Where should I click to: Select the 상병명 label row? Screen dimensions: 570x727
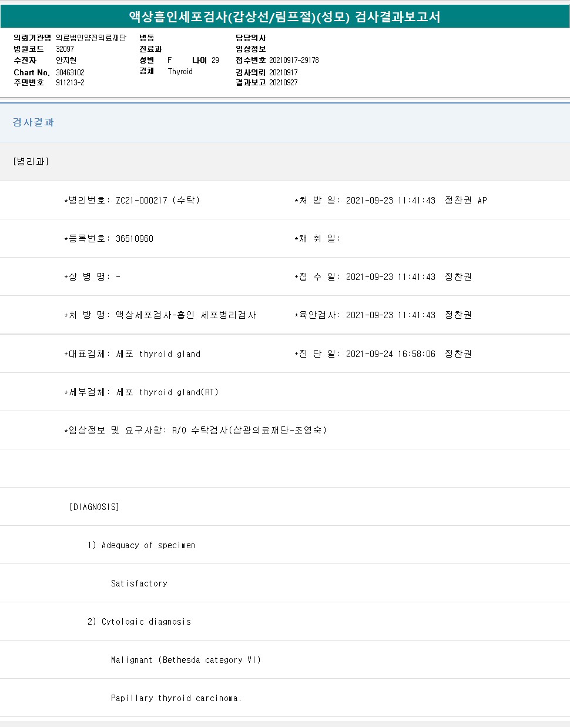[x=92, y=277]
